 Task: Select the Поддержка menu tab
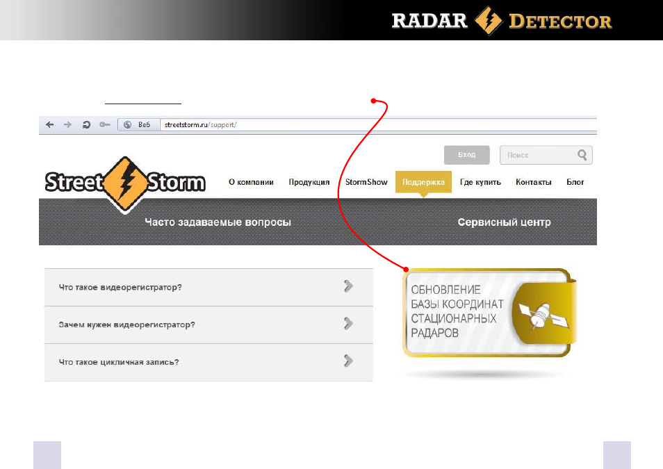point(423,182)
